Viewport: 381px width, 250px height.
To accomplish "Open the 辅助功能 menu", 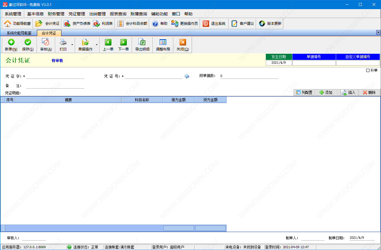I will point(159,14).
